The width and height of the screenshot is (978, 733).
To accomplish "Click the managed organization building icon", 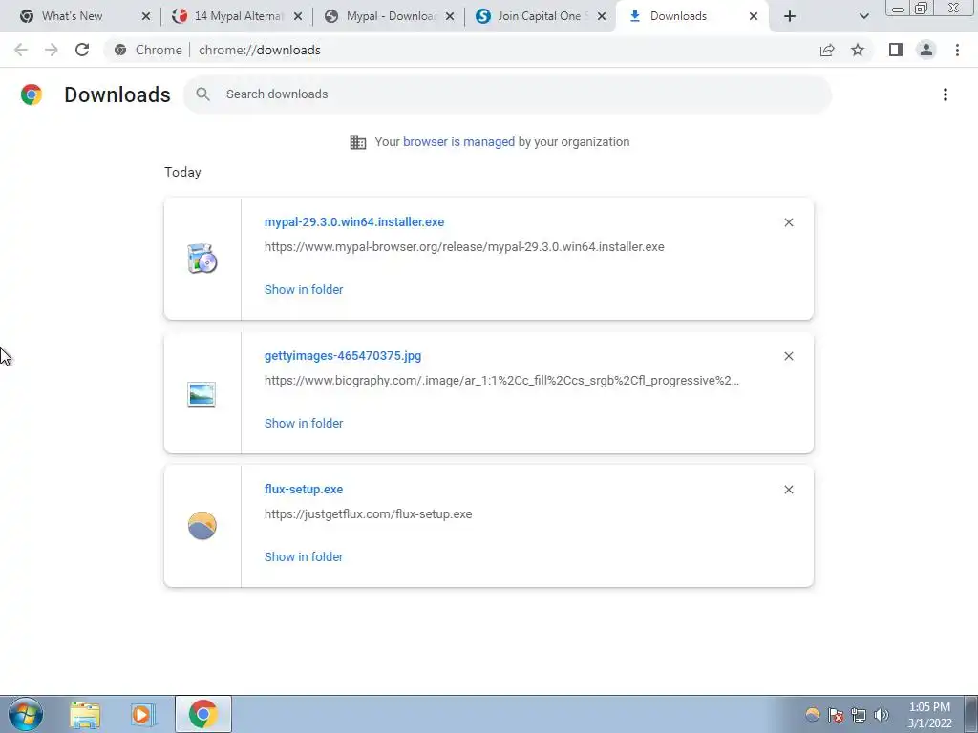I will pos(358,142).
